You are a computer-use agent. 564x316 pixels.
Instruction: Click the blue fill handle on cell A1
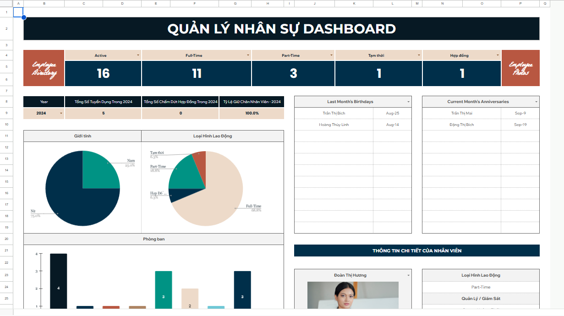point(23,17)
